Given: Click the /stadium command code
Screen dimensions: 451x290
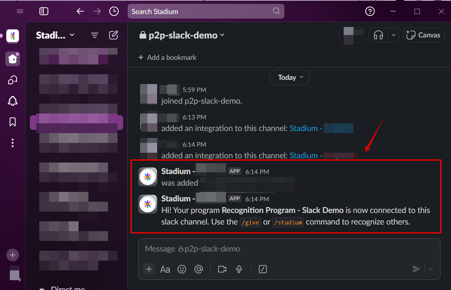Looking at the screenshot, I should (288, 222).
